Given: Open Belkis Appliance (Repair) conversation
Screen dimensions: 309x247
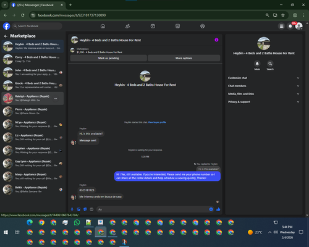Looking at the screenshot, I should point(33,190).
